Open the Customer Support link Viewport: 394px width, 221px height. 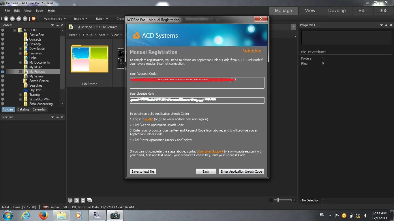211,151
